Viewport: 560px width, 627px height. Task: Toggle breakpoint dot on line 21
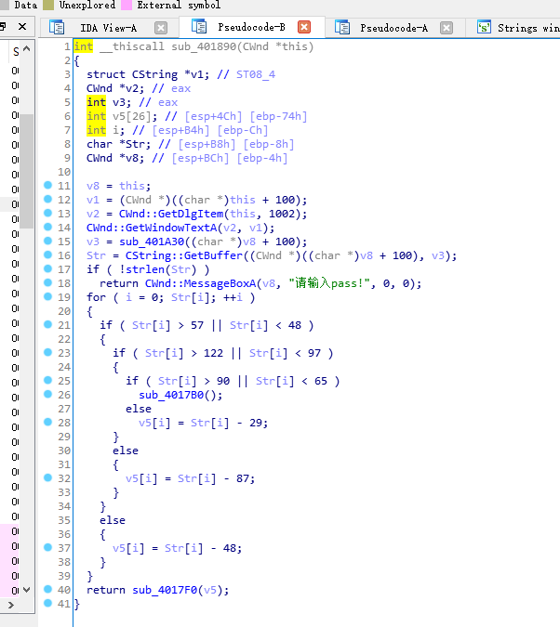click(x=47, y=324)
